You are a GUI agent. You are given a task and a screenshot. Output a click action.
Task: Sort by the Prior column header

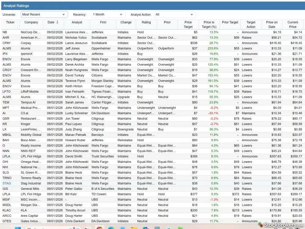[x=167, y=22]
